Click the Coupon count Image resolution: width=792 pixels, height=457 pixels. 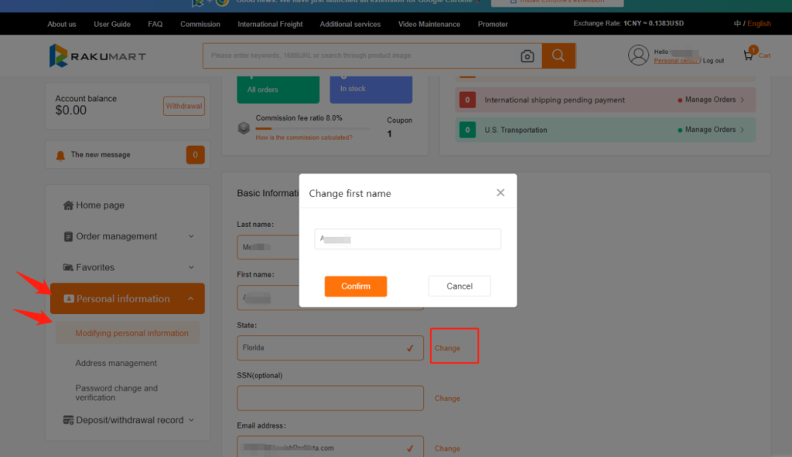(390, 134)
